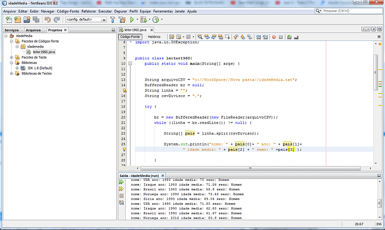Click the INS insert mode indicator
Image resolution: width=385 pixels, height=230 pixels.
point(379,224)
